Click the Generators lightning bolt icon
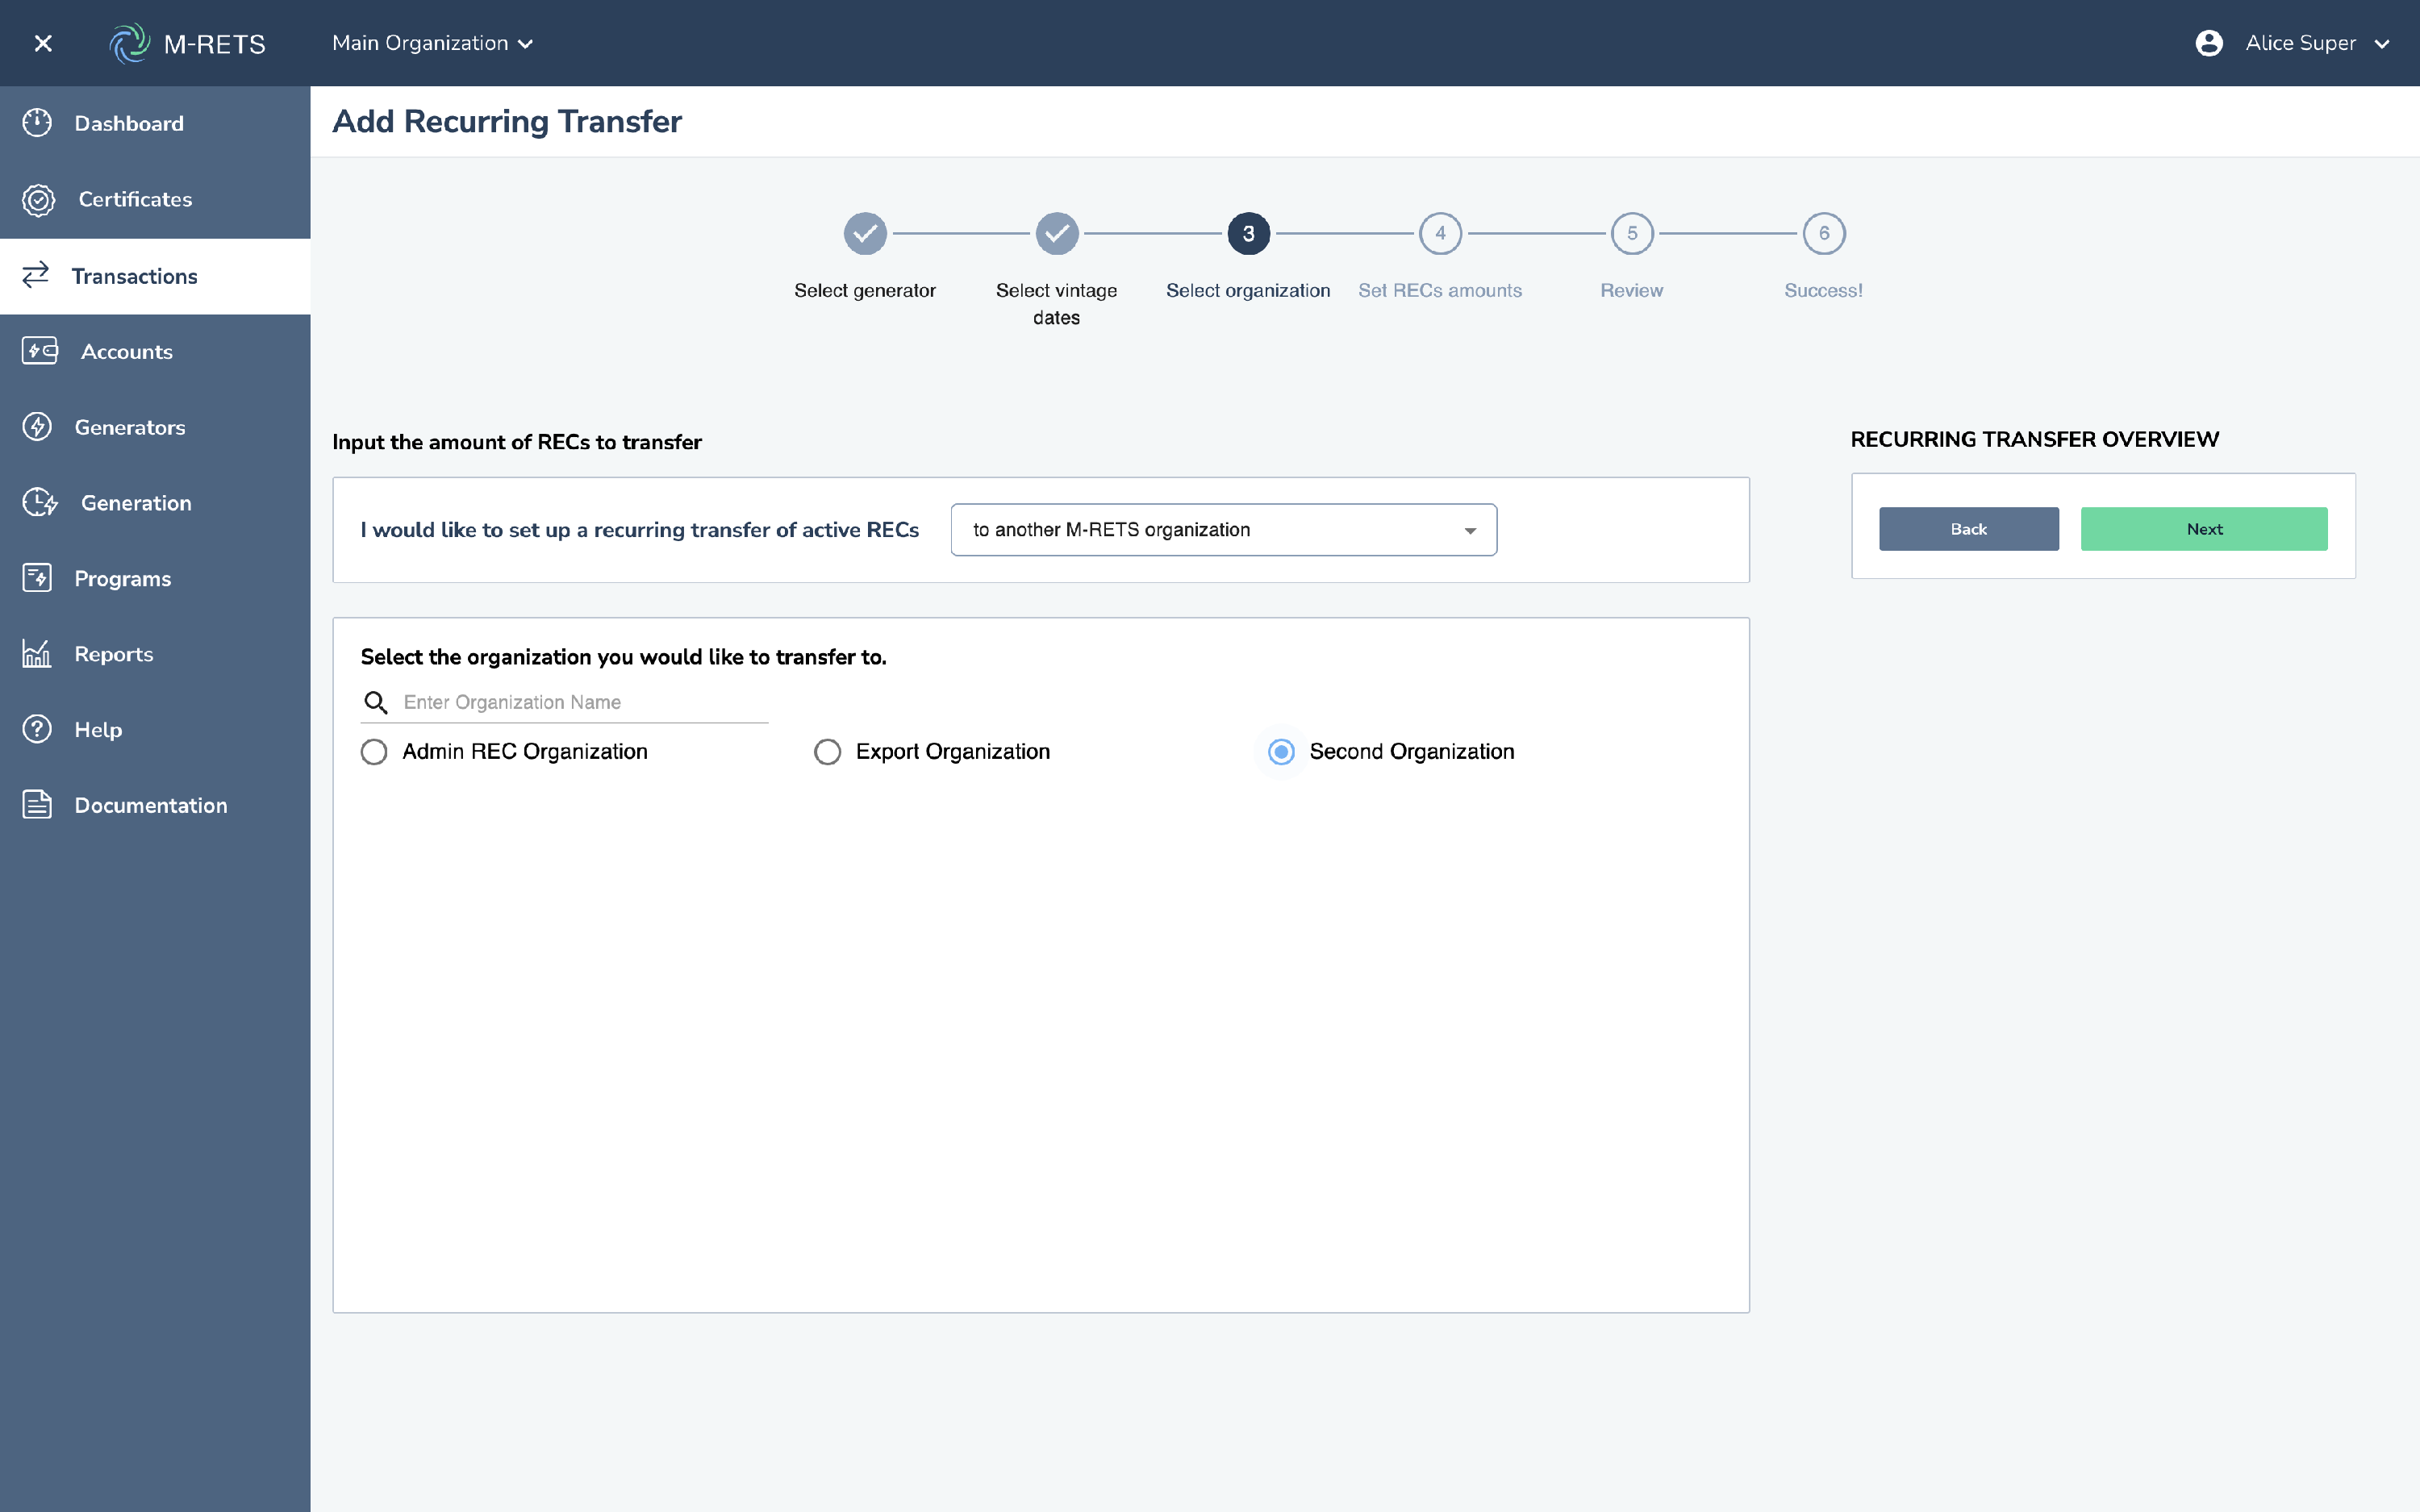The height and width of the screenshot is (1512, 2420). coord(37,427)
